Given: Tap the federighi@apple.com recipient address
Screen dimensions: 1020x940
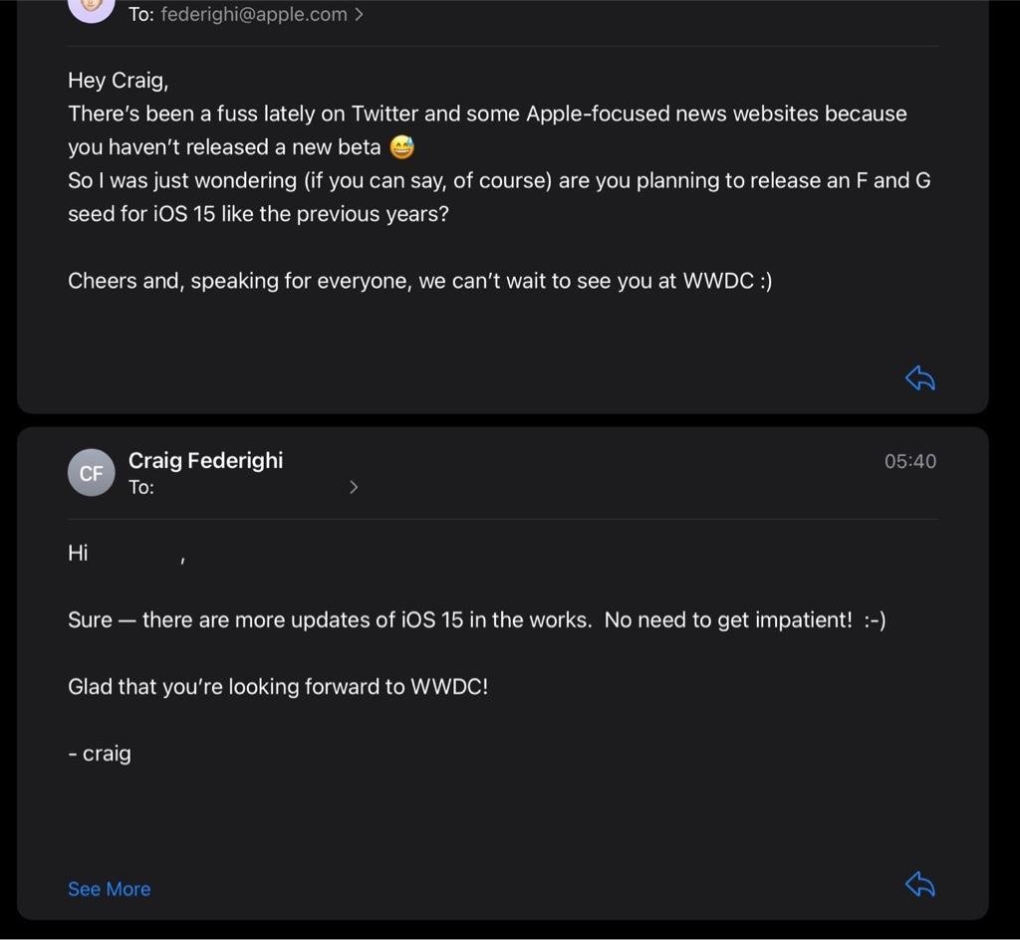Looking at the screenshot, I should pos(253,15).
